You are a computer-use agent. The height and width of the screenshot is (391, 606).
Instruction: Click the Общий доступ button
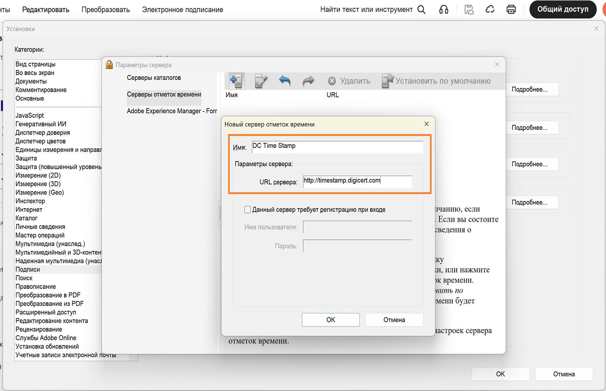[563, 9]
